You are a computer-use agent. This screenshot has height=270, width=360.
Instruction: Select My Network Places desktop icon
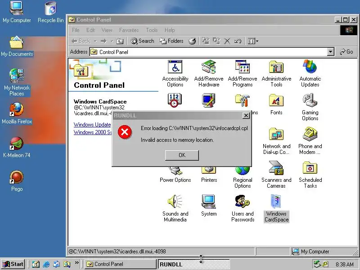coord(17,82)
